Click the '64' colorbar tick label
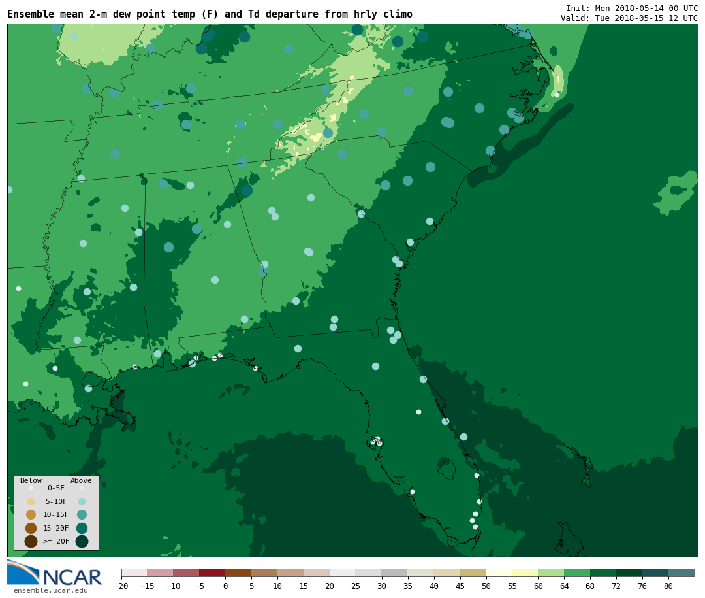 564,586
